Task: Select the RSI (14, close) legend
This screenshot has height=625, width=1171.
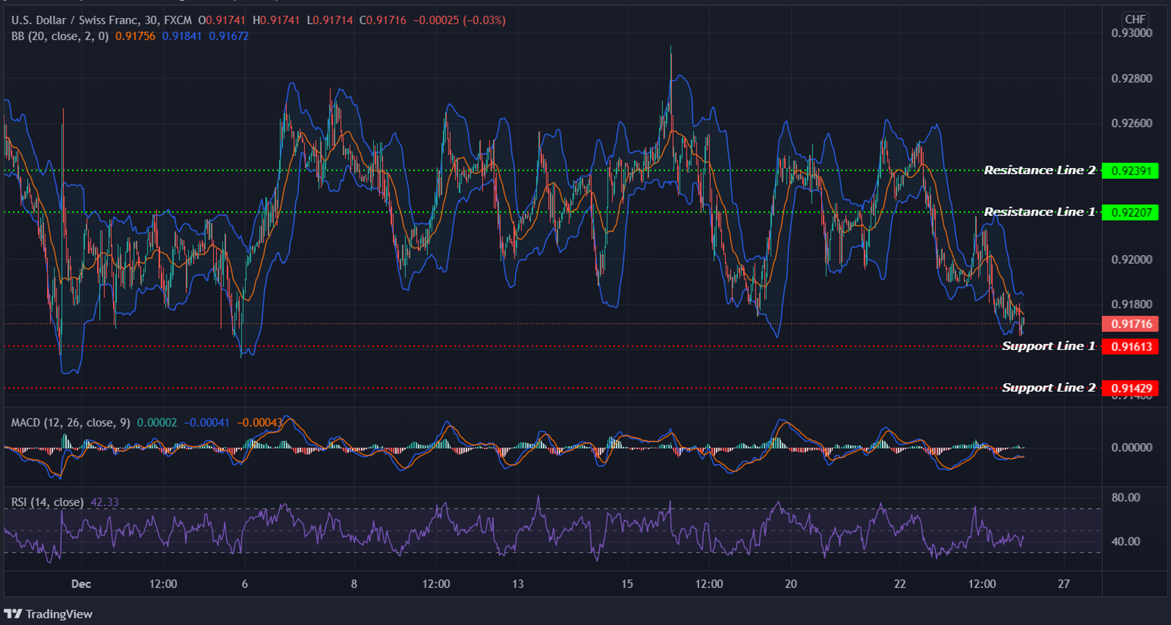Action: [x=47, y=503]
